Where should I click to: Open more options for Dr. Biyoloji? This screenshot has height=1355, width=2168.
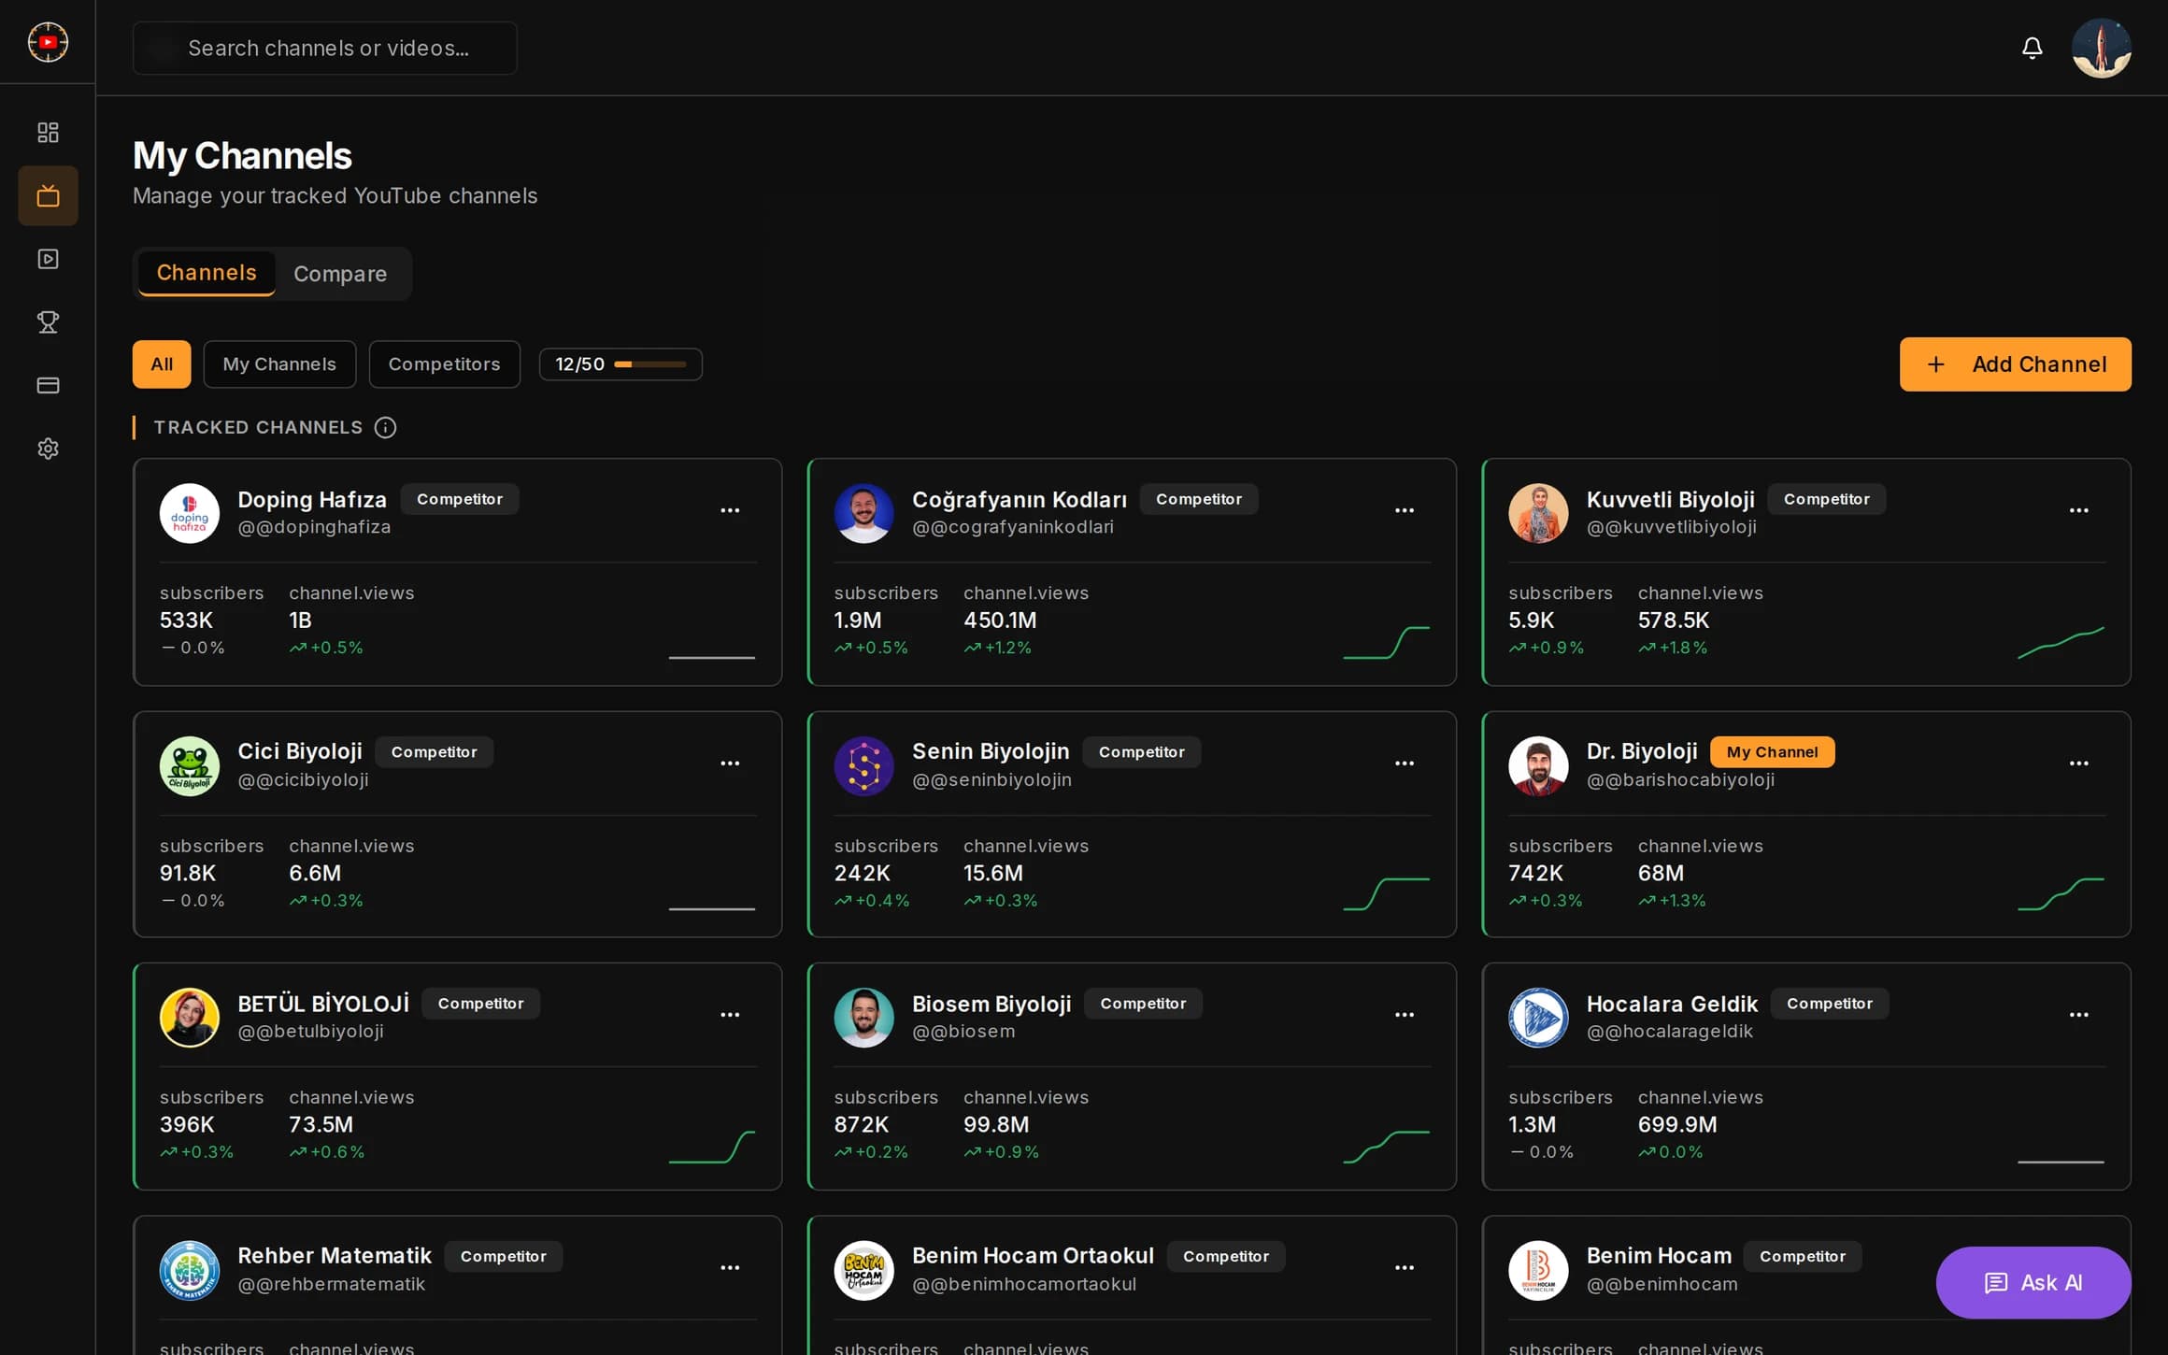[2078, 763]
